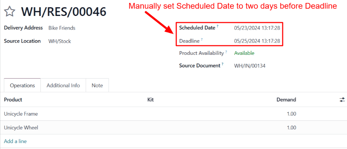Edit the Unicycle Wheel demand quantity

coord(291,128)
